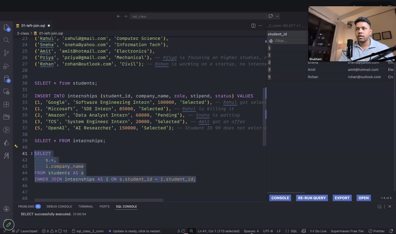Click the green pencil floating button
This screenshot has height=234, width=396.
[9, 225]
